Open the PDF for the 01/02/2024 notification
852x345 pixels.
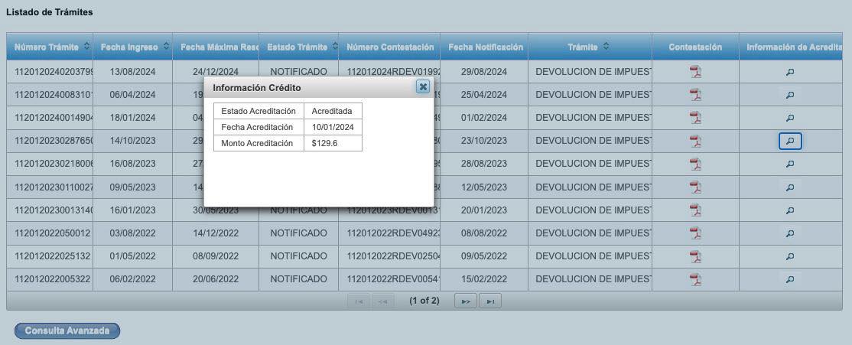point(695,118)
